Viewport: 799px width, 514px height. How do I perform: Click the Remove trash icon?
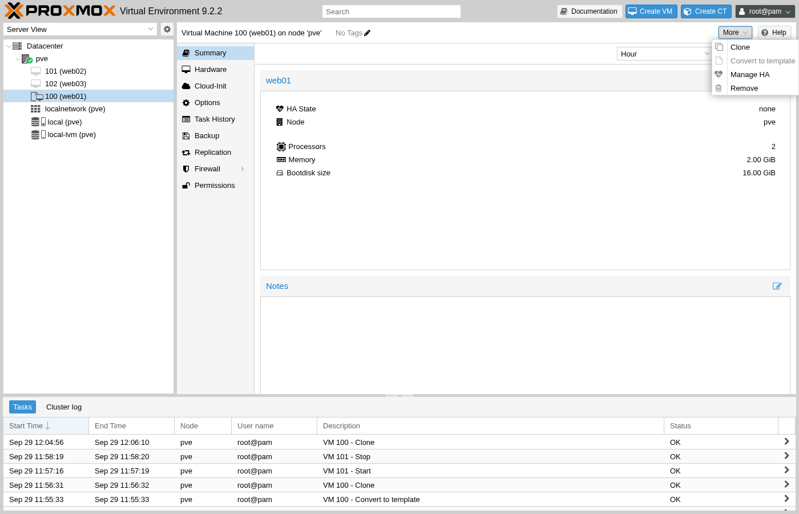[719, 88]
